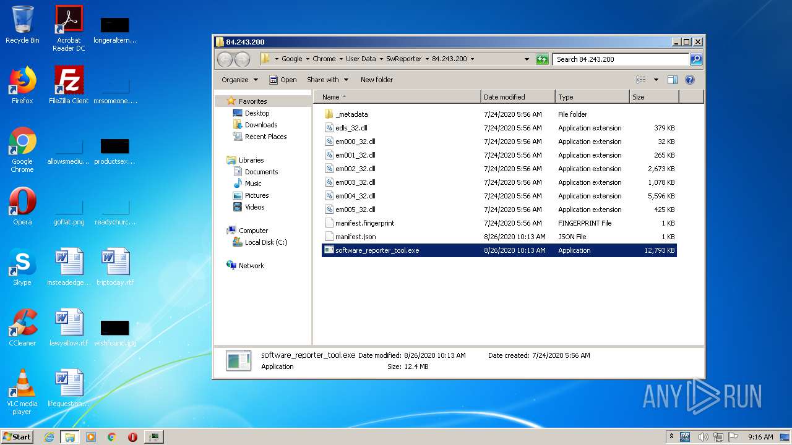Sort by Date modified column
Image resolution: width=792 pixels, height=445 pixels.
pyautogui.click(x=518, y=97)
